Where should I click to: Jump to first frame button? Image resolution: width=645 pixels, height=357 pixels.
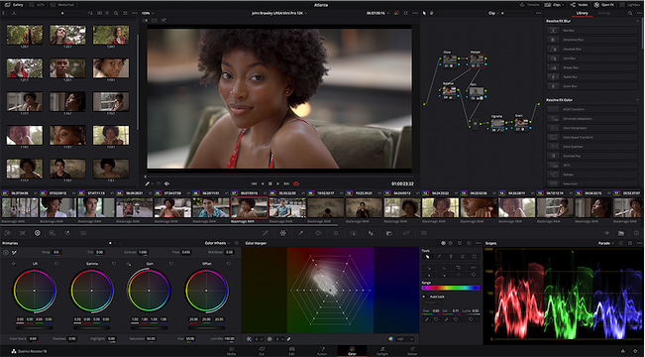coord(255,183)
